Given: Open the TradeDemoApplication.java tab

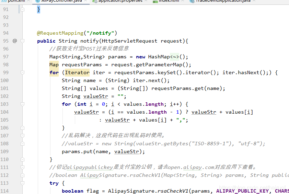Looking at the screenshot, I should pyautogui.click(x=223, y=1).
